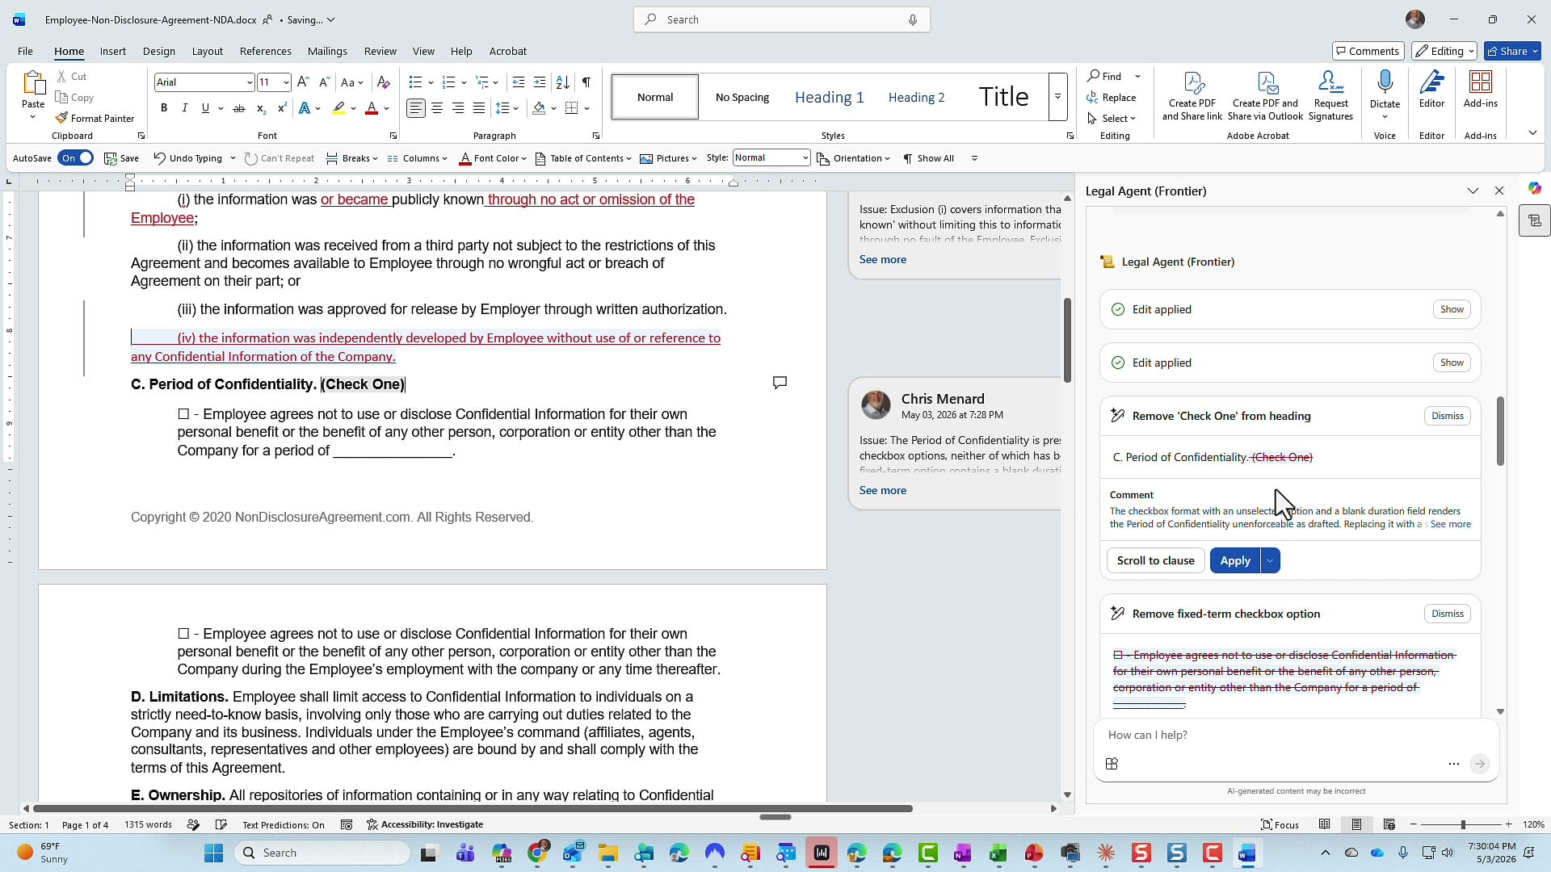Open the Editing mode dropdown

[x=1444, y=51]
